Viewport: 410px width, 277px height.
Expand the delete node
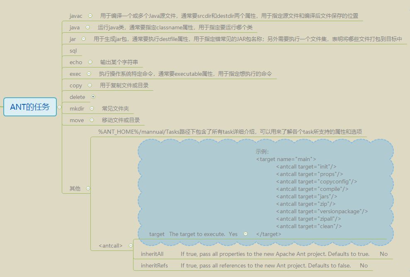(x=93, y=97)
